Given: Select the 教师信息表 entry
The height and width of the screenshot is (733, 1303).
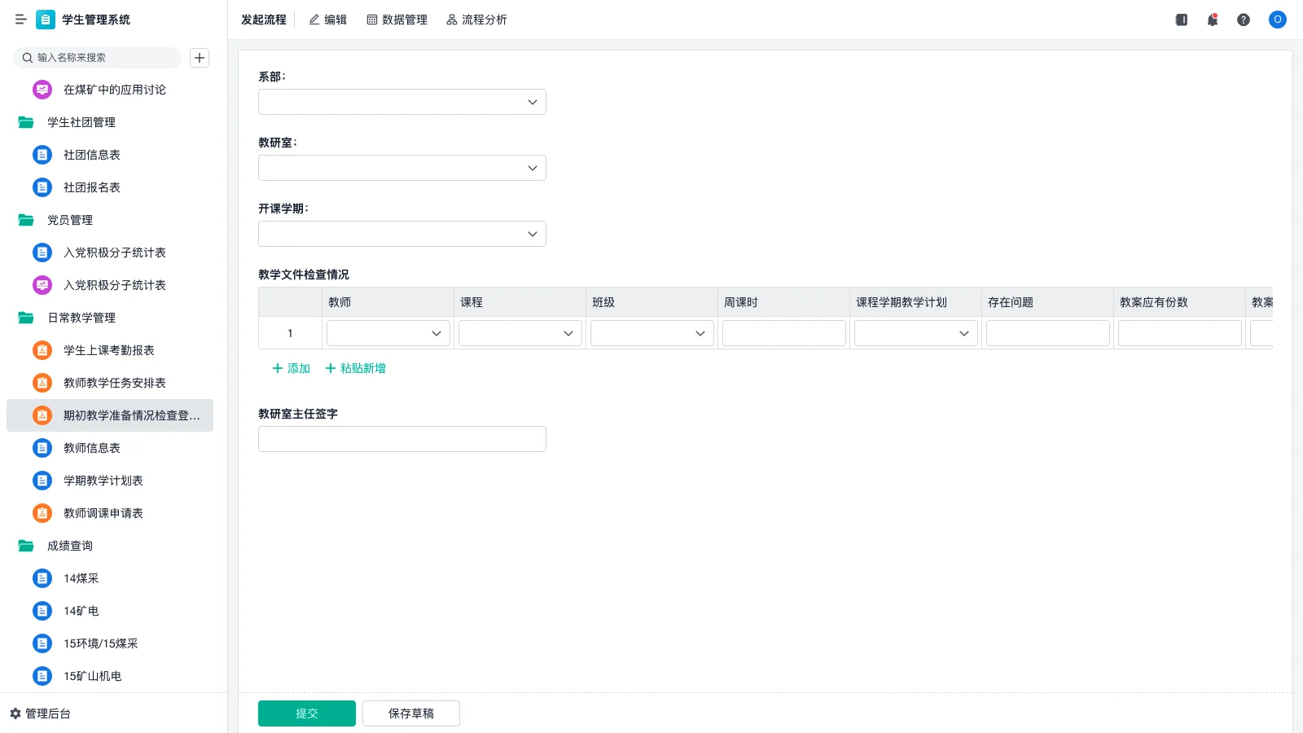Looking at the screenshot, I should (x=91, y=448).
